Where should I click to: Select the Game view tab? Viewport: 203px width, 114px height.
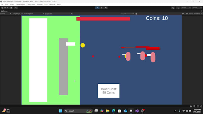[x=4, y=11]
